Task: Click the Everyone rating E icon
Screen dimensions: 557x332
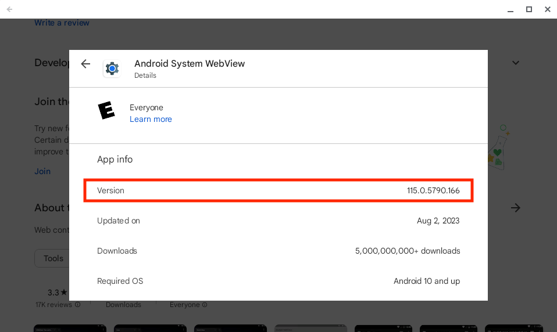Action: click(106, 110)
